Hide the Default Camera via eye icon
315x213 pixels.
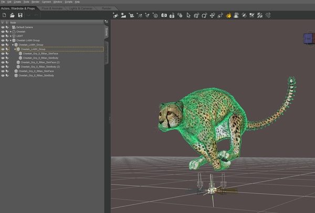pyautogui.click(x=3, y=27)
